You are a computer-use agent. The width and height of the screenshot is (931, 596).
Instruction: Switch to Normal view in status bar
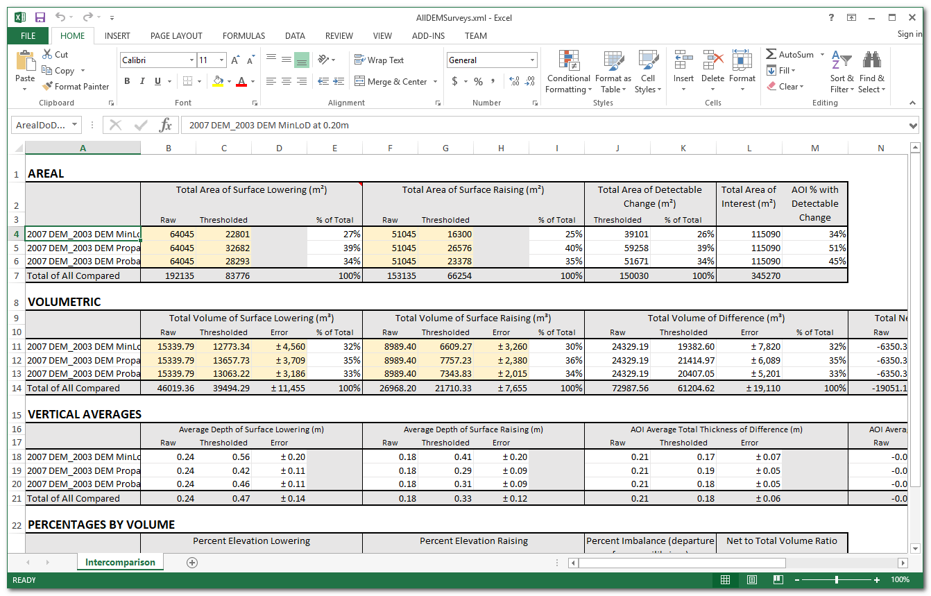725,579
